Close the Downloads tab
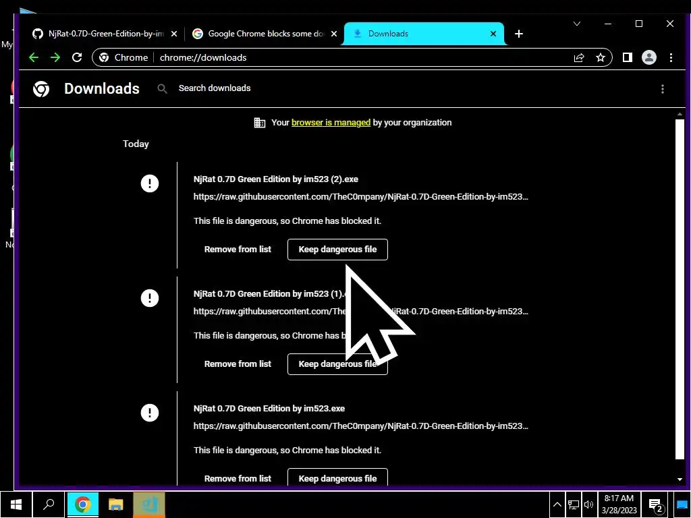This screenshot has width=691, height=518. [x=493, y=34]
